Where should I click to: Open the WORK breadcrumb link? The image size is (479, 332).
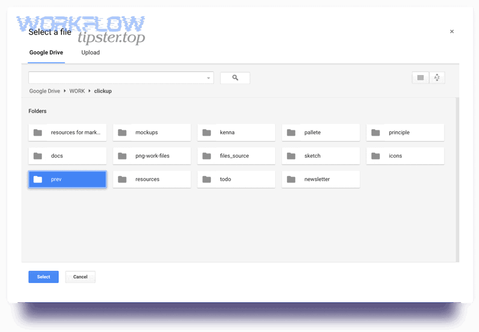point(77,91)
